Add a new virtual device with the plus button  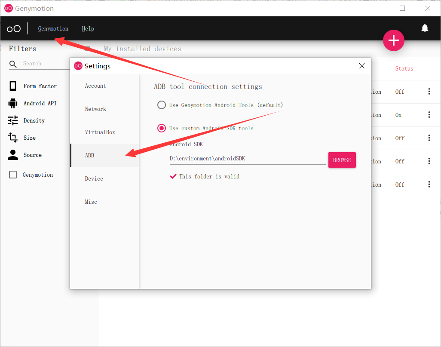[393, 40]
